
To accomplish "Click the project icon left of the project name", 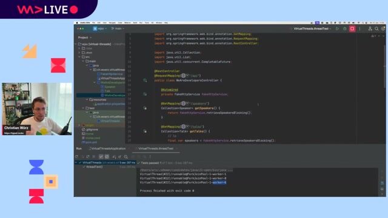I will tap(95, 28).
